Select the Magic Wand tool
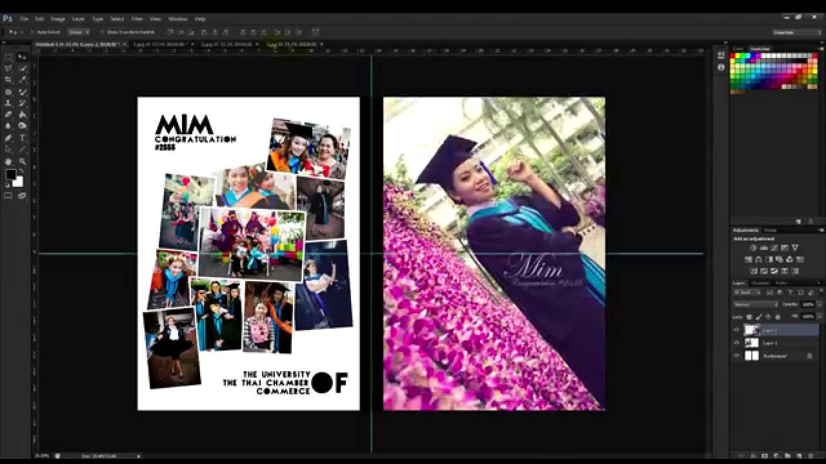826x464 pixels. coord(23,68)
